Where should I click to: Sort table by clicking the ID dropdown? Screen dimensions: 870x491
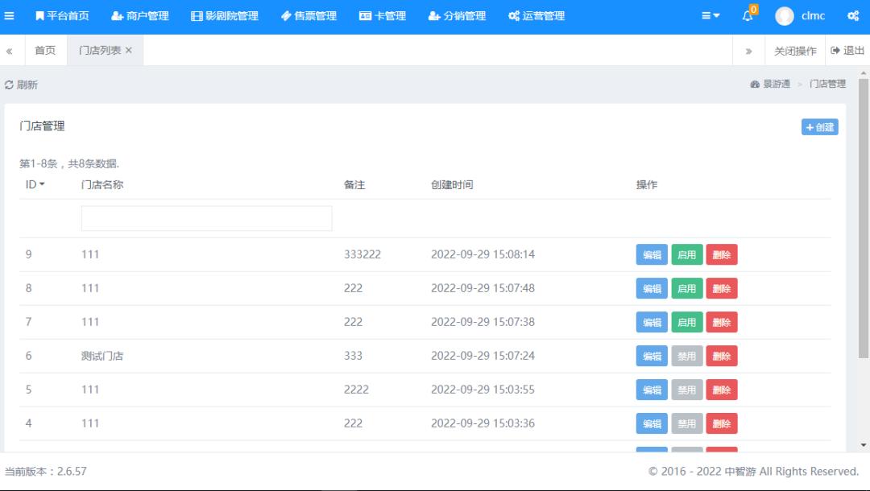tap(33, 184)
